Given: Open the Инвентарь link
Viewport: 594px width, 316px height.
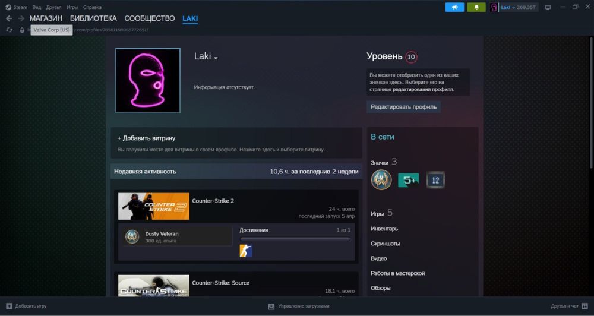Looking at the screenshot, I should [x=384, y=229].
